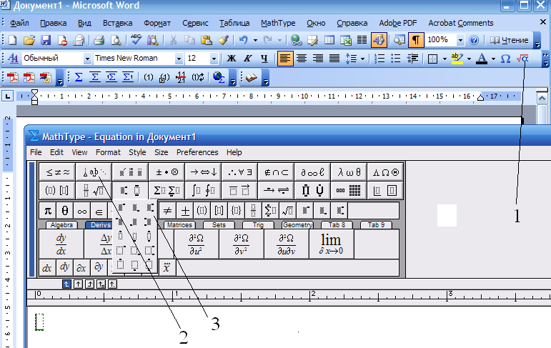Viewport: 551px width, 348px height.
Task: Click Word's vertical scrollbar up arrow
Action: tap(542, 99)
